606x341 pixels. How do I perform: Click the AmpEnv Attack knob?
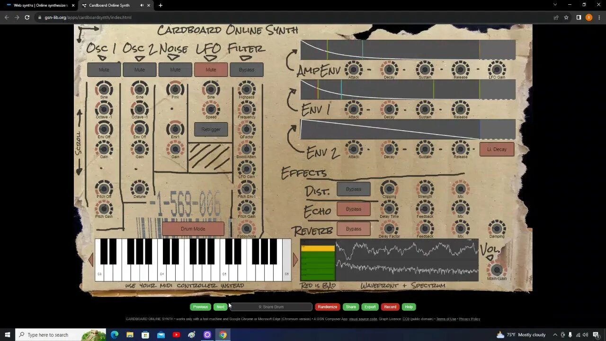coord(354,69)
